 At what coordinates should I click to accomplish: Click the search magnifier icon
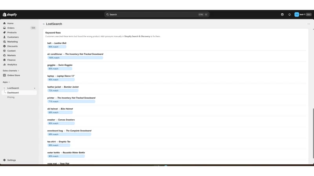point(108,14)
